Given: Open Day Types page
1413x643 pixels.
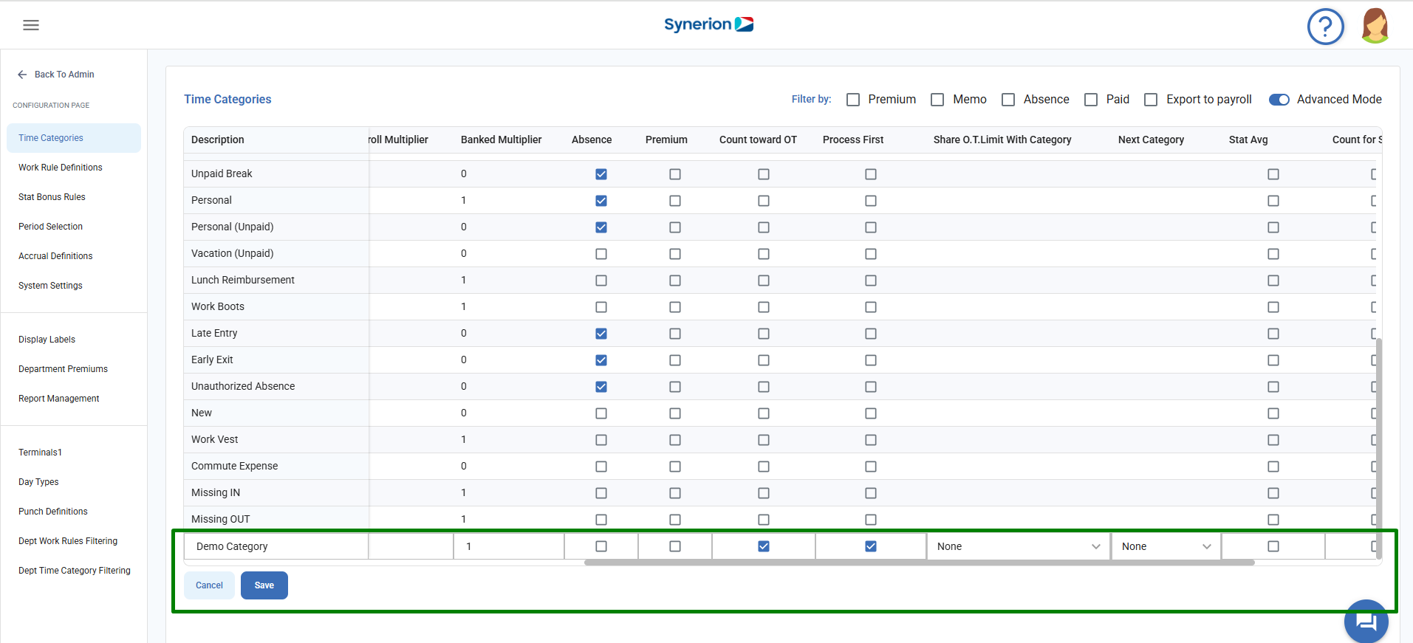Looking at the screenshot, I should (38, 482).
